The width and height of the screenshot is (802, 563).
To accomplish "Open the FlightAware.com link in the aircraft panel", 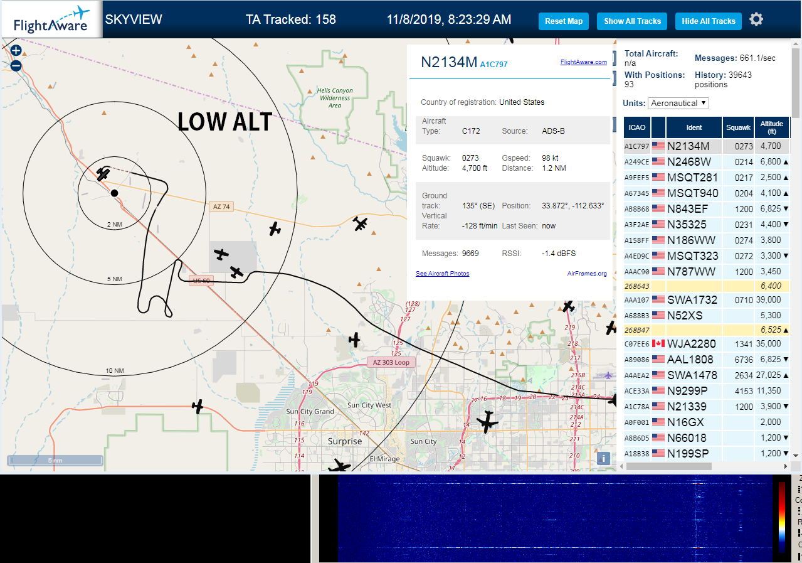I will [583, 62].
